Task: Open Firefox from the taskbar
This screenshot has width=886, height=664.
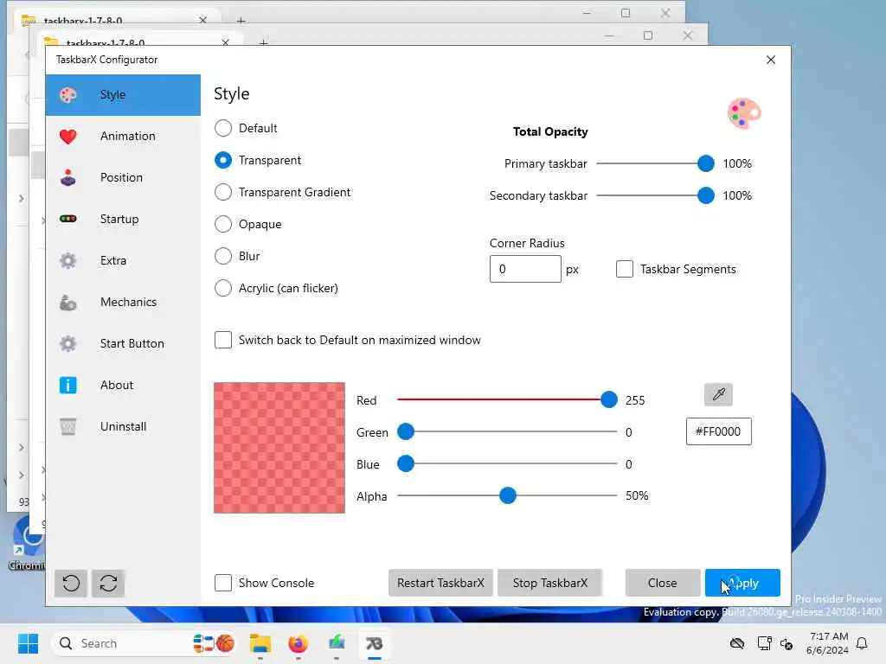Action: [x=298, y=643]
